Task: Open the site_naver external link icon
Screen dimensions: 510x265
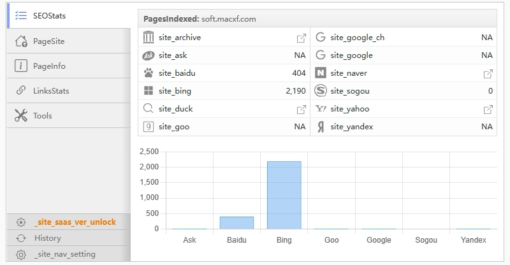Action: 488,73
